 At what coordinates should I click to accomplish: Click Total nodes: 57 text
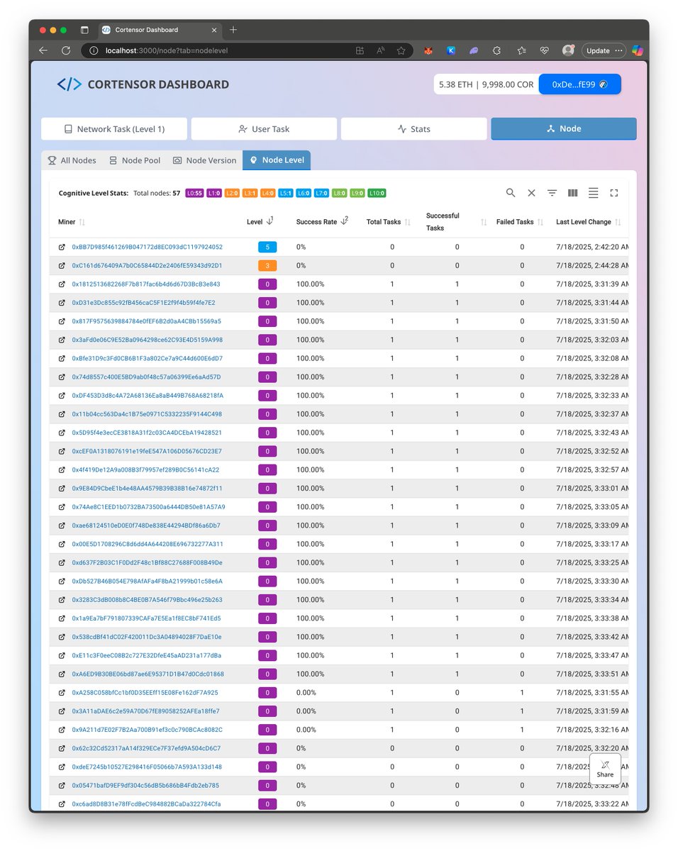coord(157,193)
